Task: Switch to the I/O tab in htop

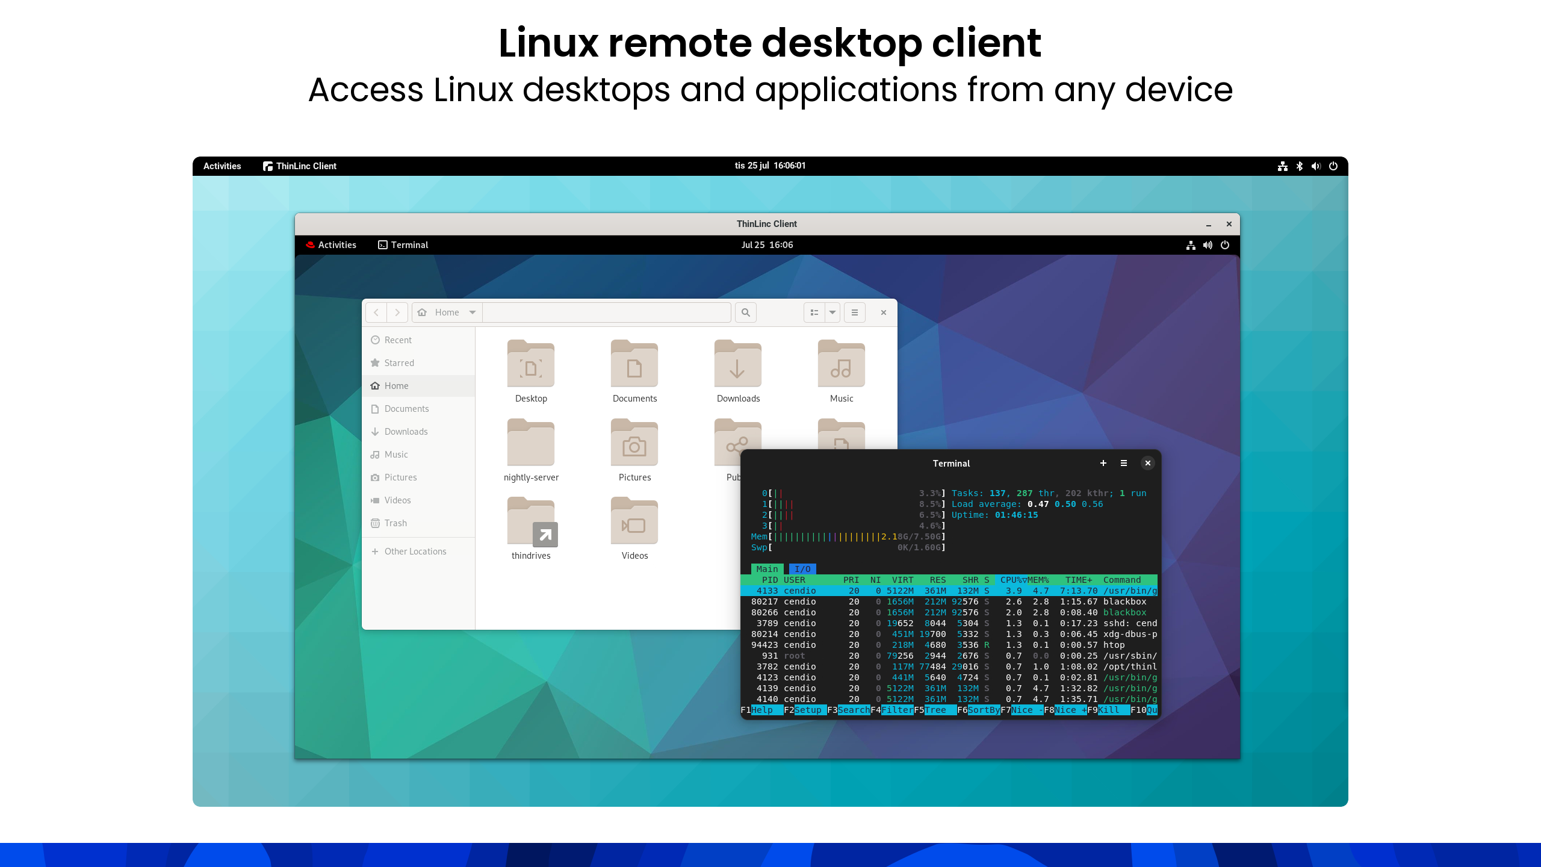Action: [802, 569]
